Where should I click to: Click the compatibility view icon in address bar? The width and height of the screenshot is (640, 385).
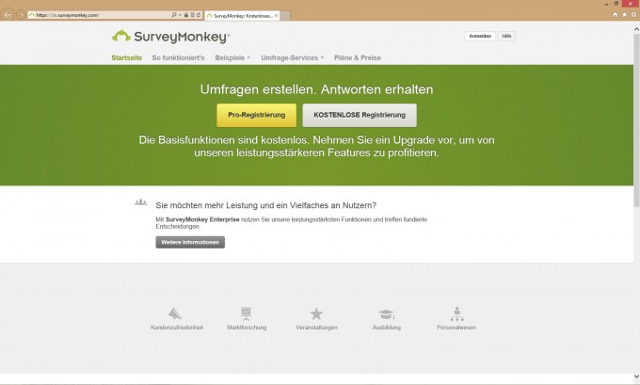point(192,15)
